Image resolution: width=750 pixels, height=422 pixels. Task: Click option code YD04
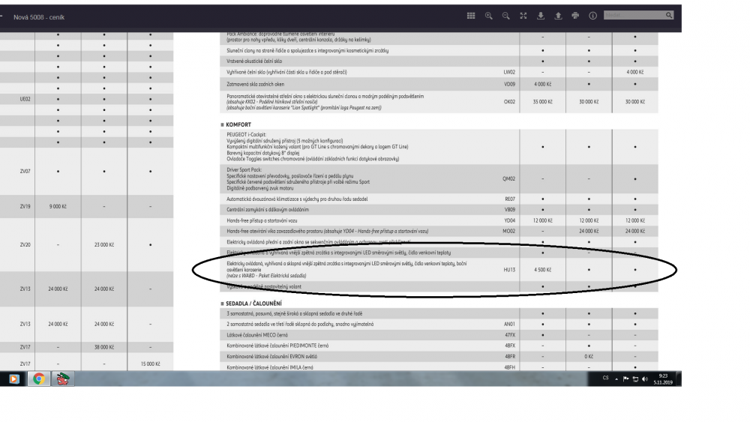pos(510,221)
